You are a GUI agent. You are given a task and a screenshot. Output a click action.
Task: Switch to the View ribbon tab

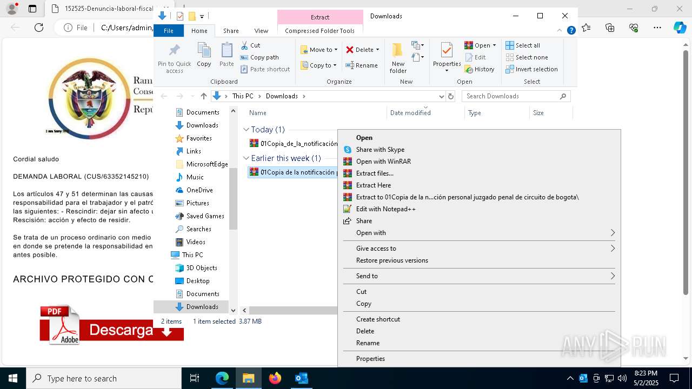tap(261, 31)
